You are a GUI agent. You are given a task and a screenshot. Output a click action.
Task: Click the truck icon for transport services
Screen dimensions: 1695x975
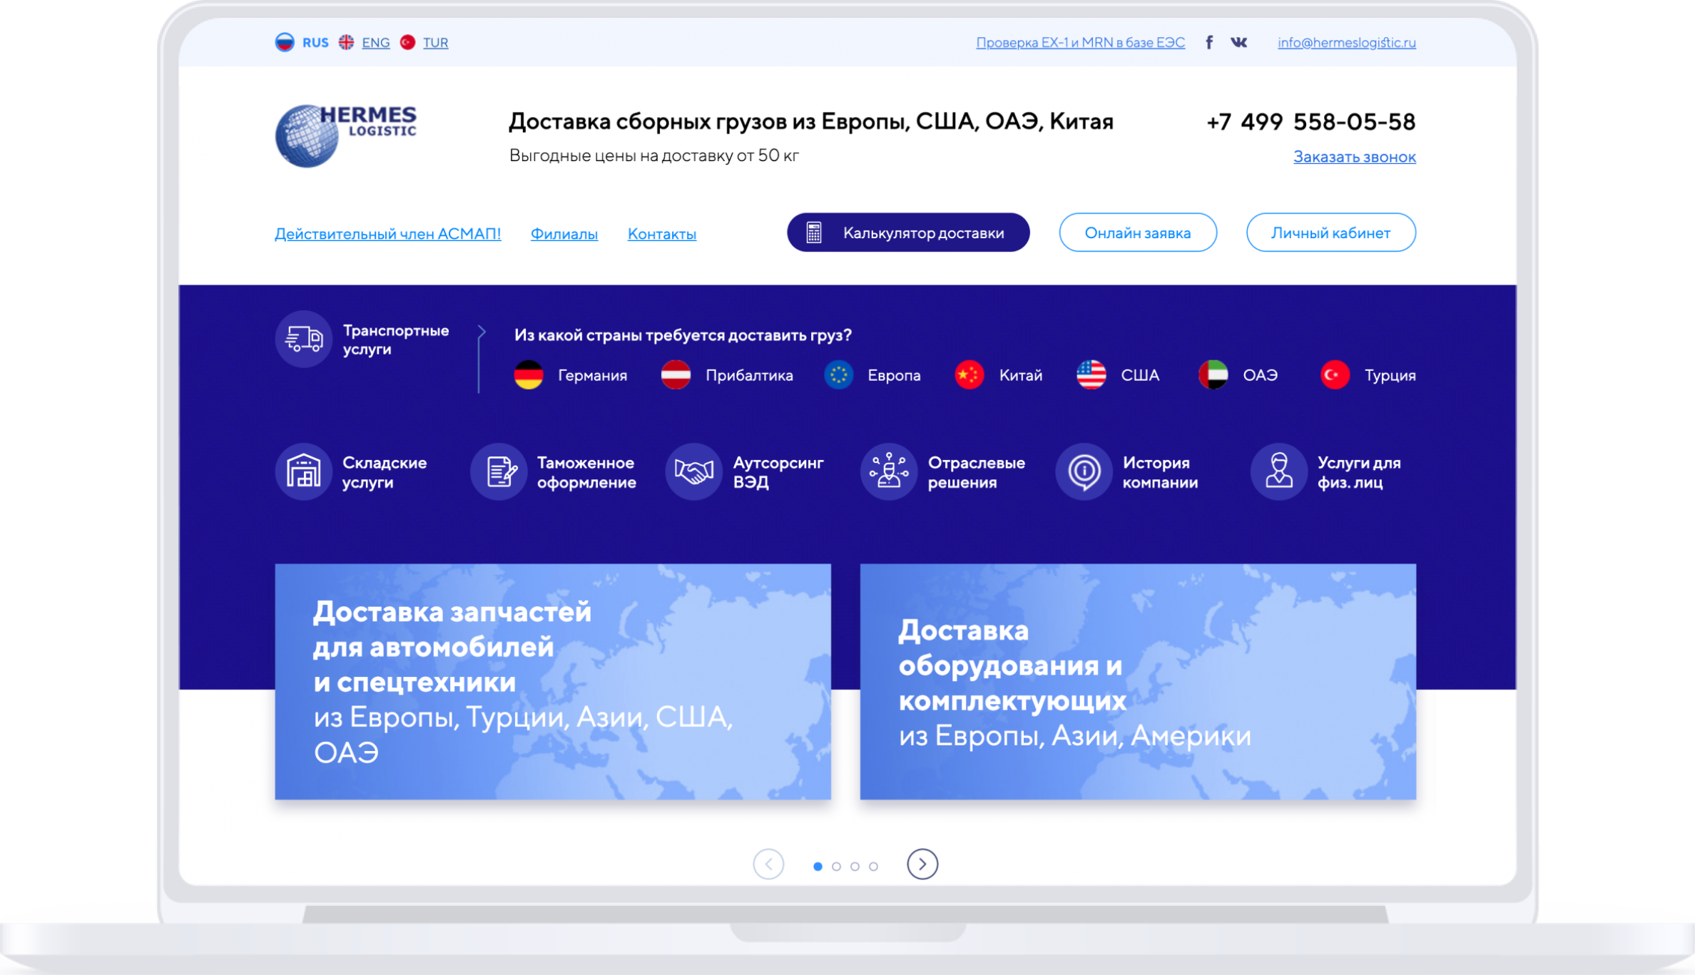click(304, 339)
